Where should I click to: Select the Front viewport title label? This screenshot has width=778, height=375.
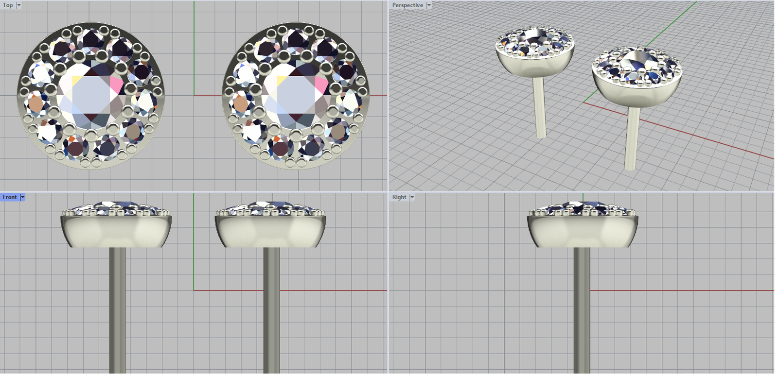click(10, 197)
